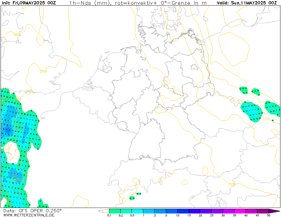The width and height of the screenshot is (281, 217).
Task: Pick the 20–25 mm violet legend swatch
Action: tap(206, 211)
